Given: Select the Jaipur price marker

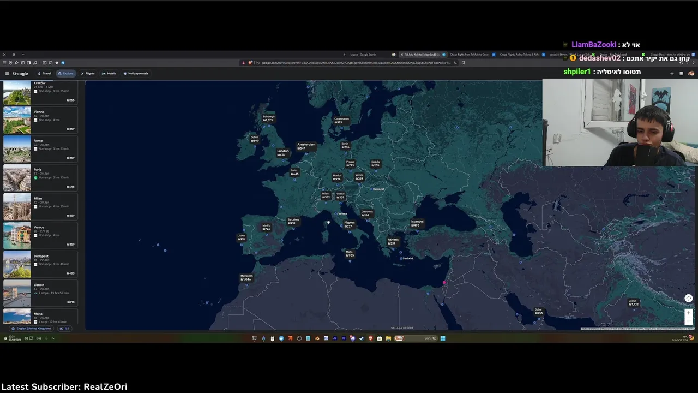Looking at the screenshot, I should (633, 302).
